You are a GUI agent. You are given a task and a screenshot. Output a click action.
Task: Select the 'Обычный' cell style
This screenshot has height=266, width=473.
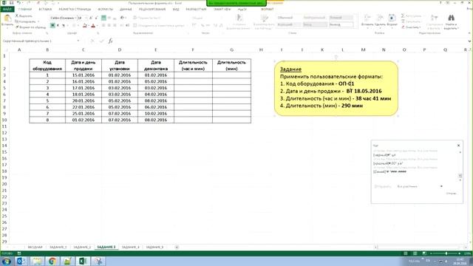tap(289, 18)
